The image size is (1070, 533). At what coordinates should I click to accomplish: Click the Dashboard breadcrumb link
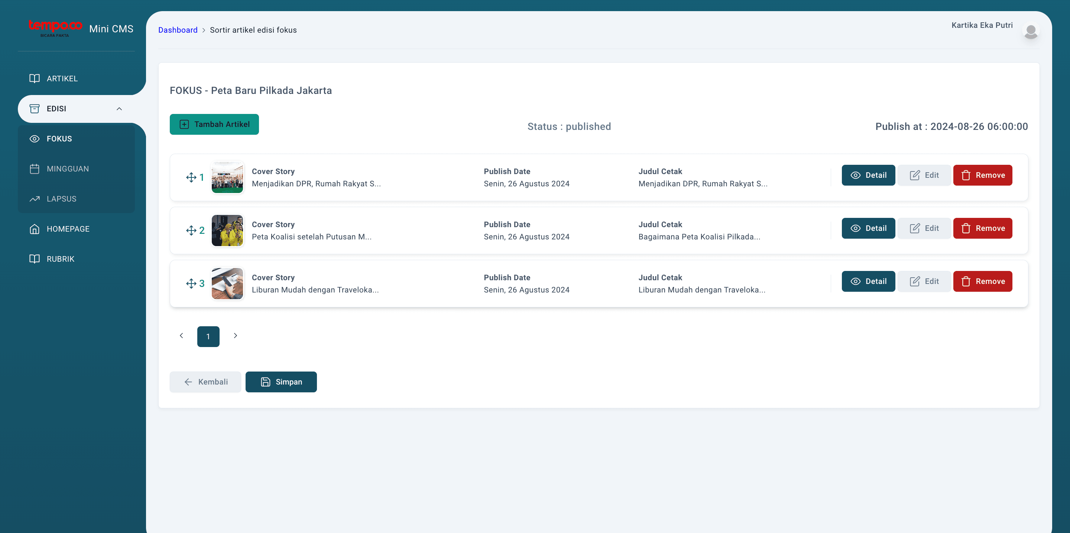178,30
